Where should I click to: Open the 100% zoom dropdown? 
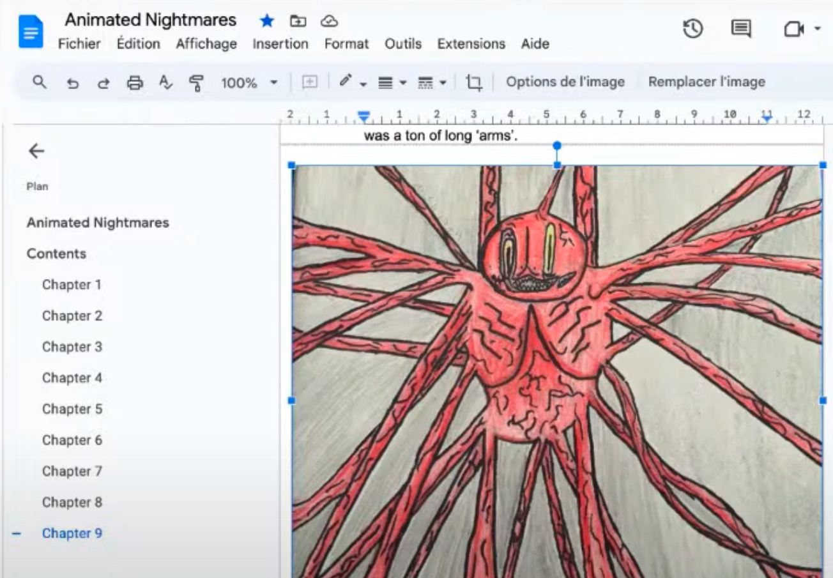[x=249, y=82]
